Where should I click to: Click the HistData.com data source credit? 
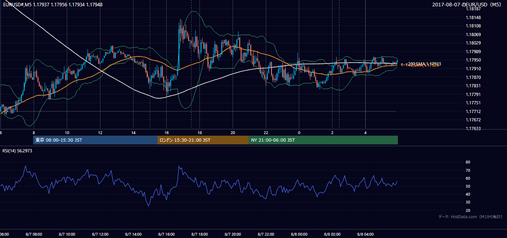pos(471,217)
